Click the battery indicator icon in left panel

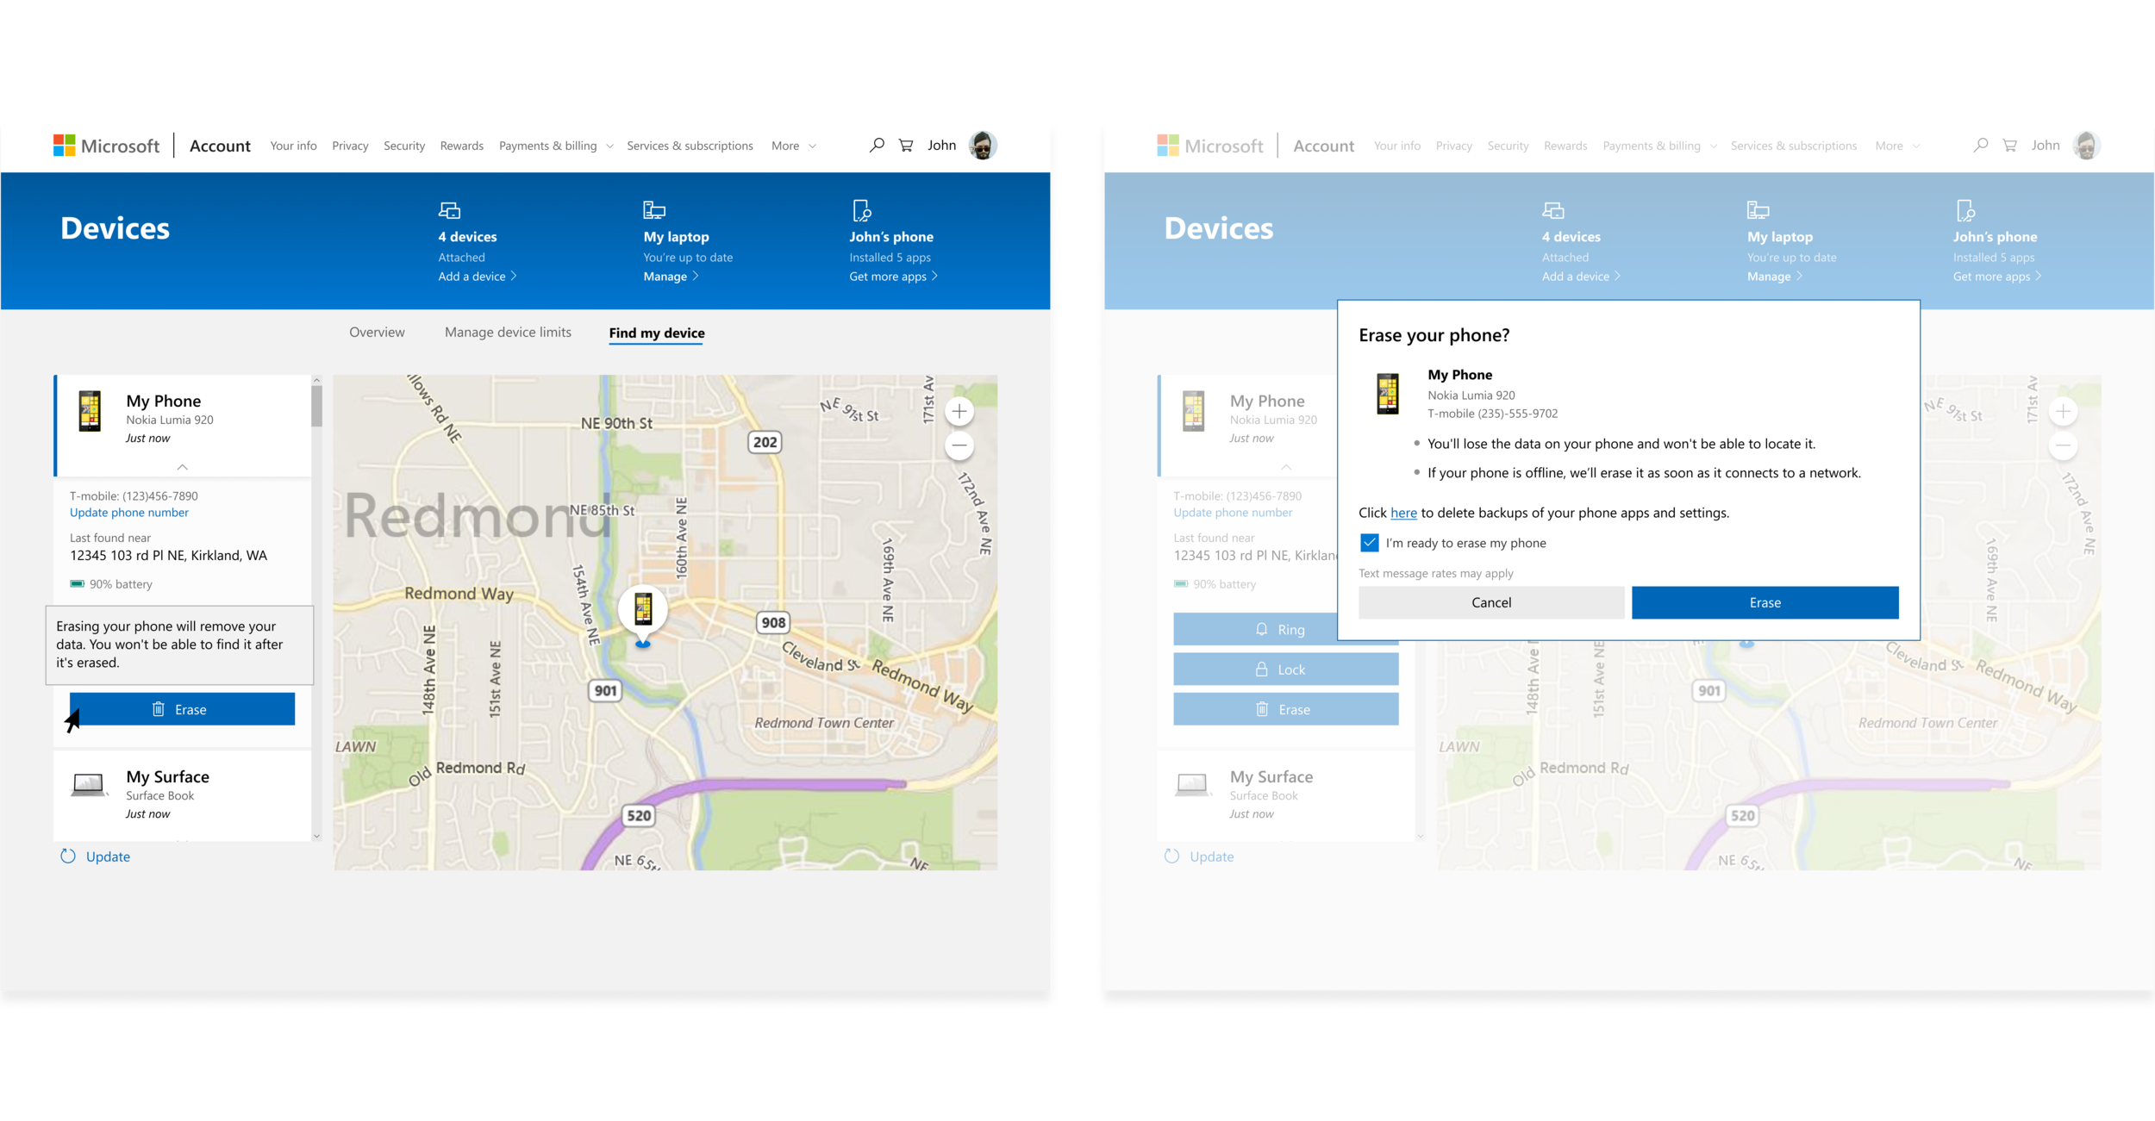click(78, 584)
